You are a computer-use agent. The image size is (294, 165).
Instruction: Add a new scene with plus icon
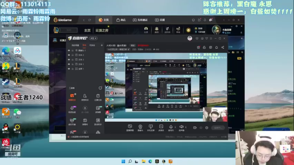tap(102, 45)
